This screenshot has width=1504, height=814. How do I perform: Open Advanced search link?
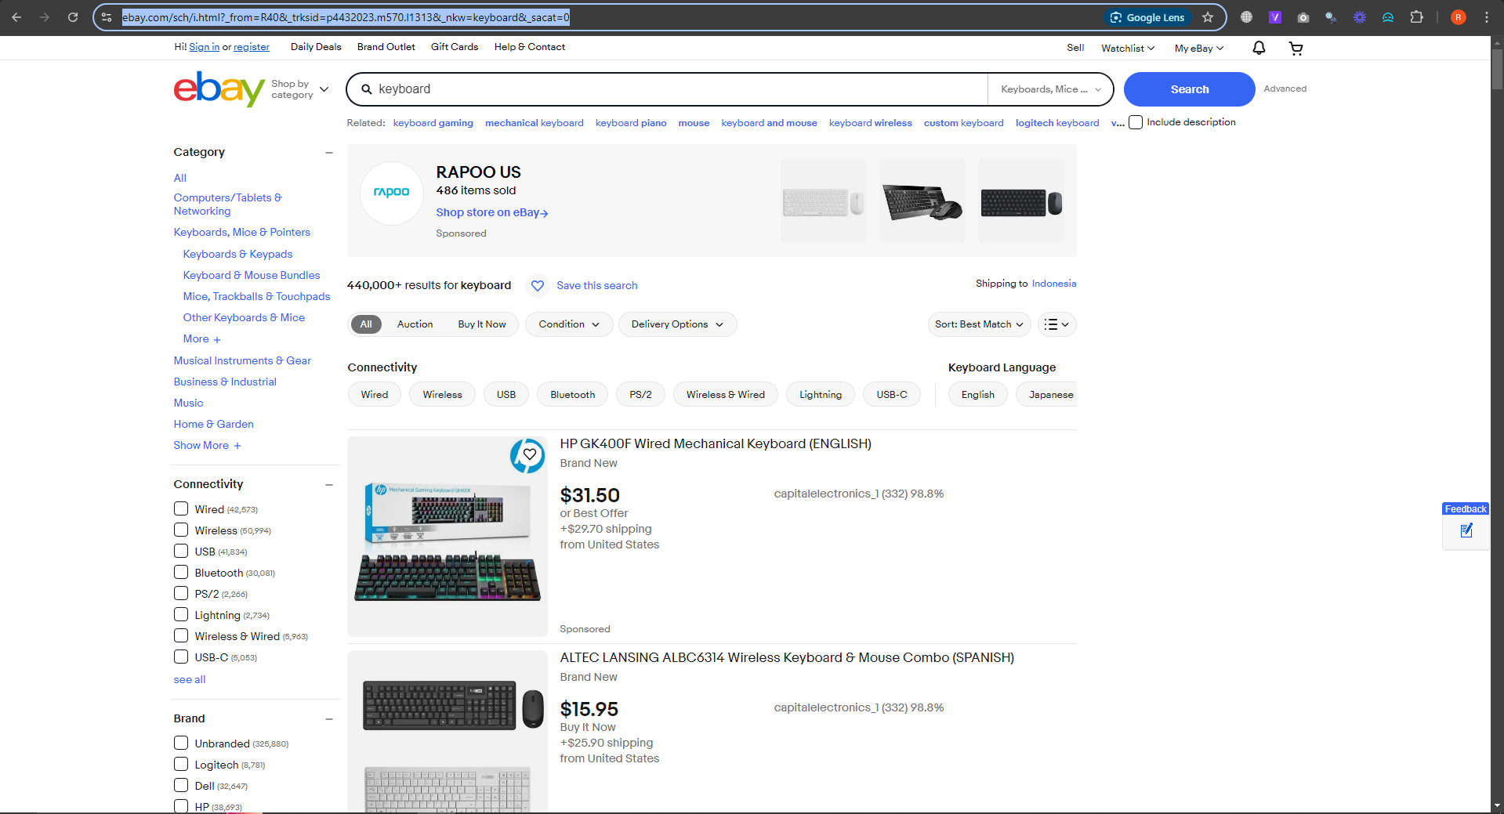(1285, 89)
